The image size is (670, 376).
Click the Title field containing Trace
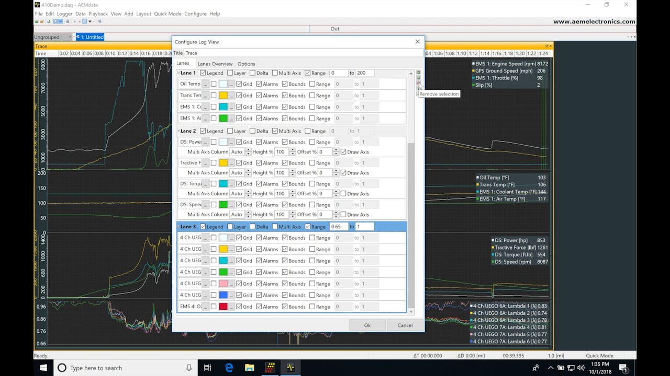click(236, 53)
